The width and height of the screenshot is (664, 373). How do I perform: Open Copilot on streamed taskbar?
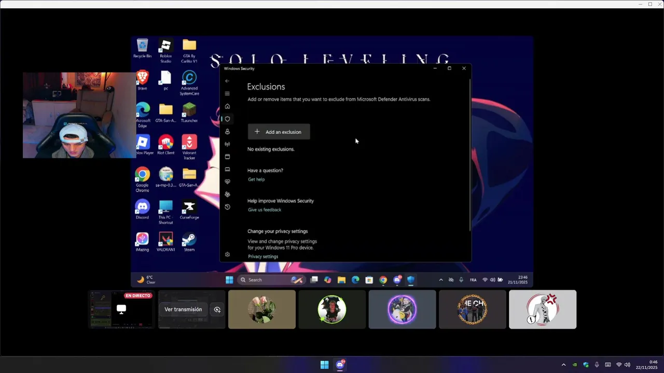point(327,280)
